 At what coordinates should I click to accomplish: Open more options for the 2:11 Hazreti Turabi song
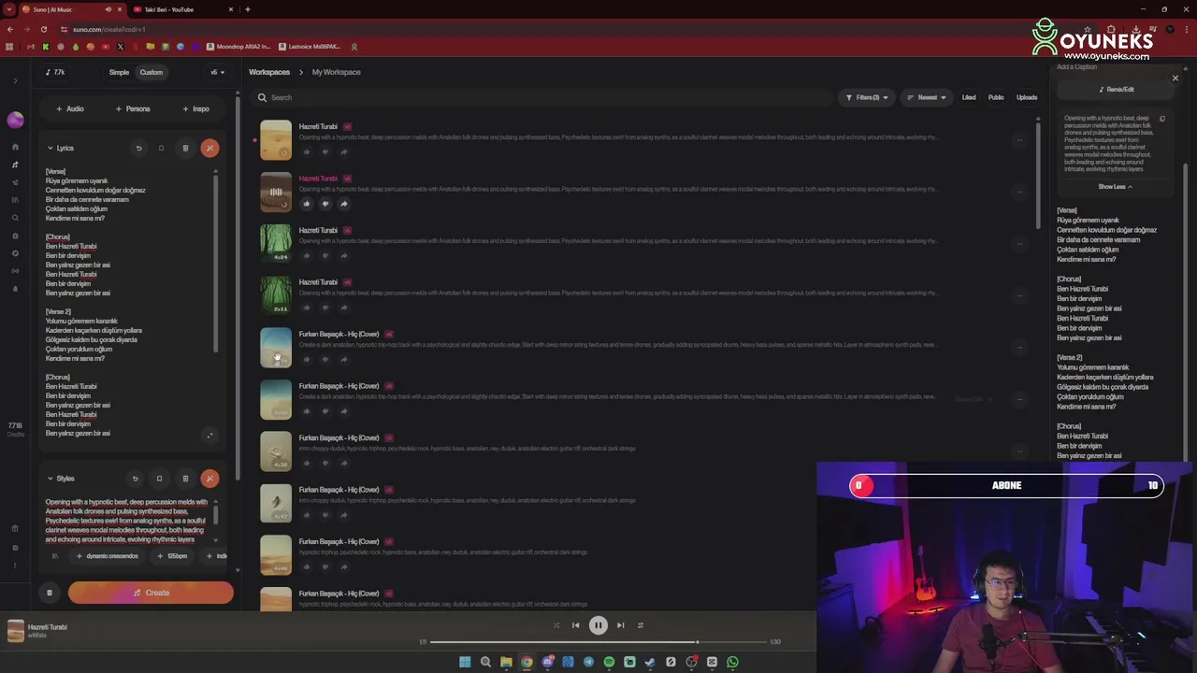(1019, 295)
